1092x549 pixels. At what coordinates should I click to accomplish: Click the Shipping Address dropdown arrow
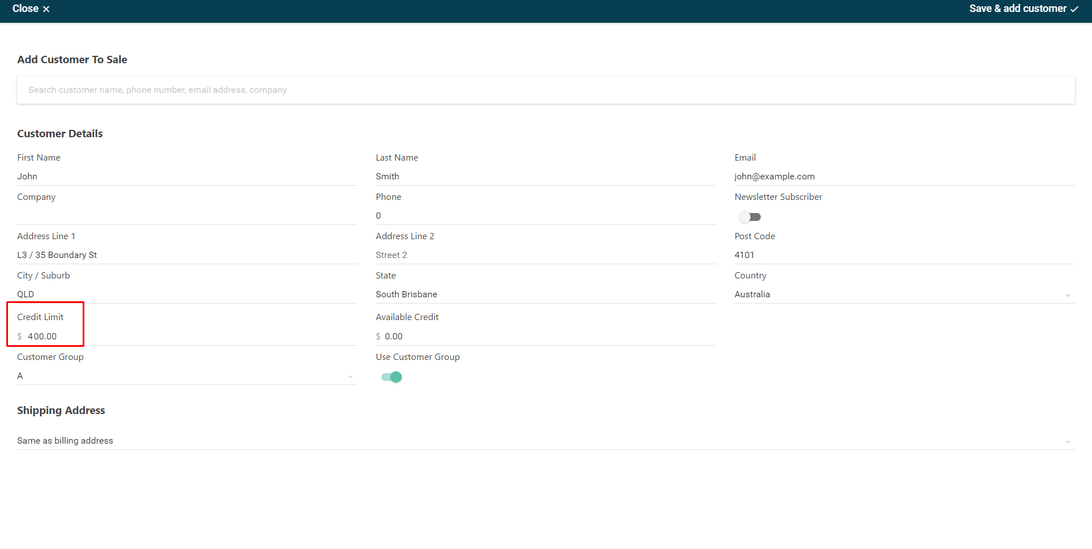point(1067,442)
